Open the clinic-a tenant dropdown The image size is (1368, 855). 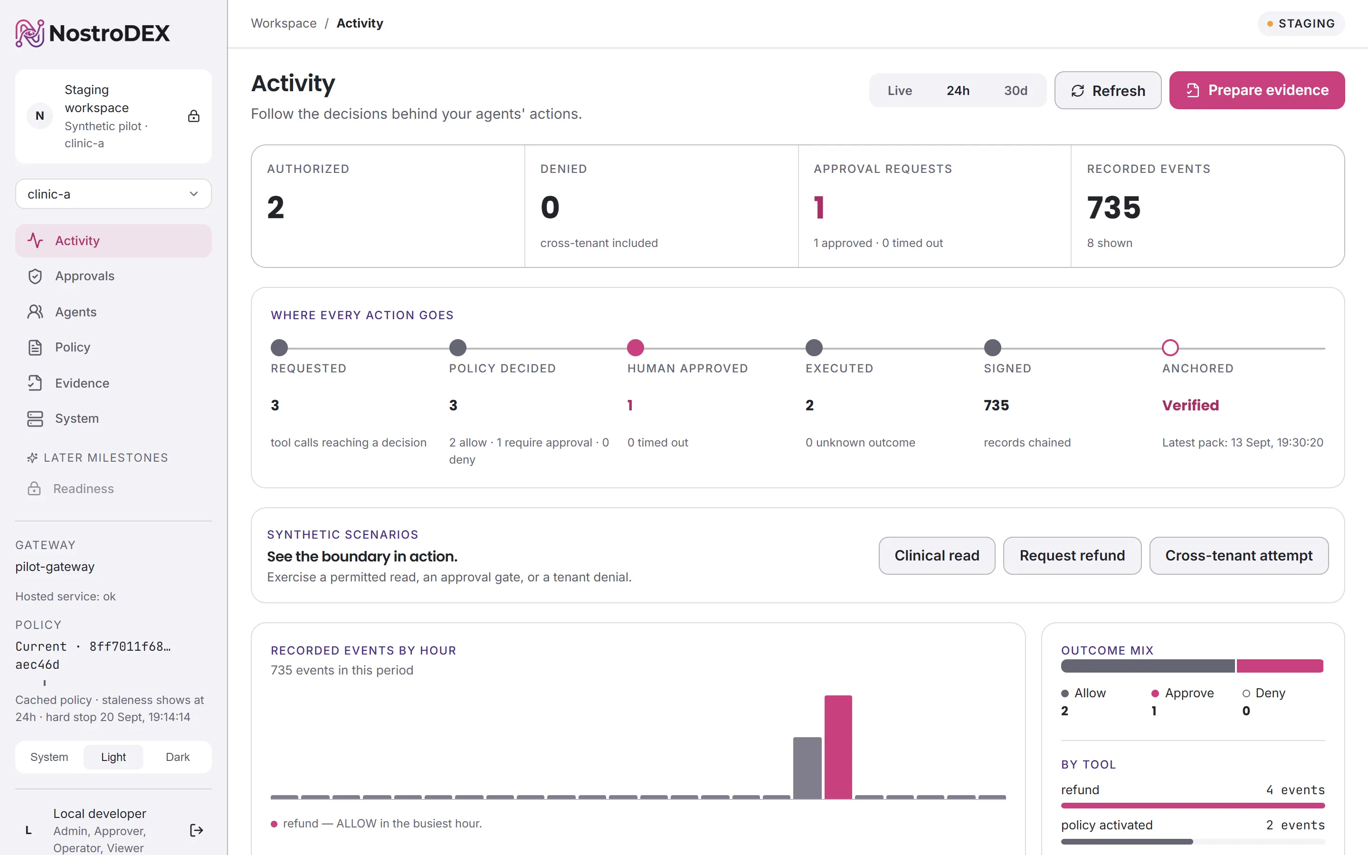coord(113,194)
